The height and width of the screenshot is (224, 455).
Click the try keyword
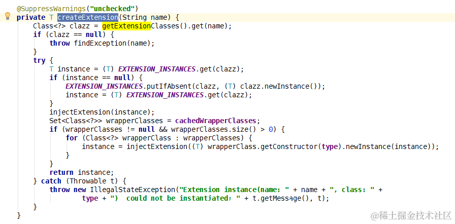(39, 61)
